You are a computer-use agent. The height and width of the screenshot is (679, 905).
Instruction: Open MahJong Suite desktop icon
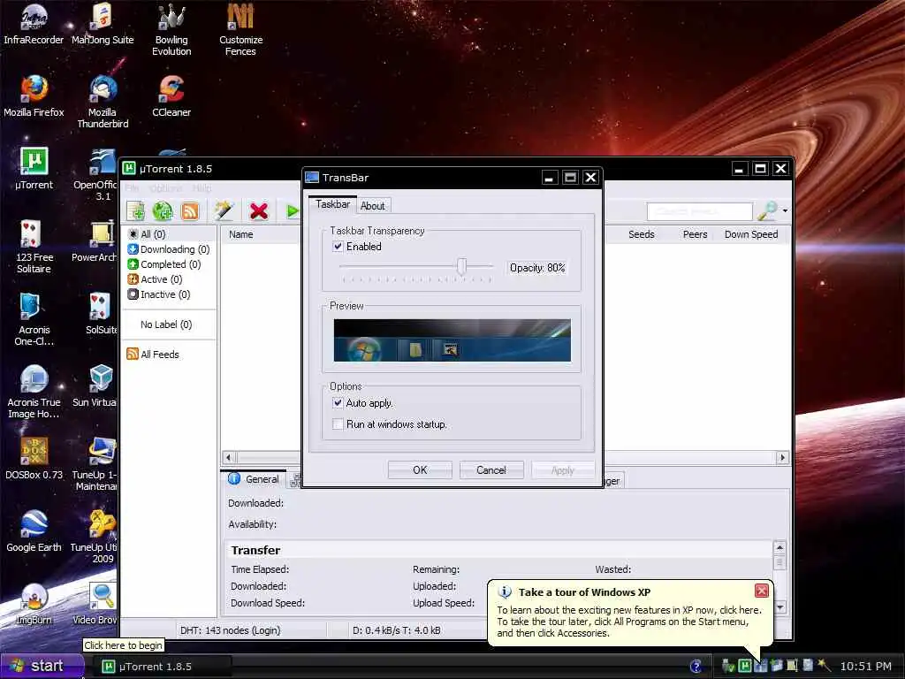coord(103,24)
